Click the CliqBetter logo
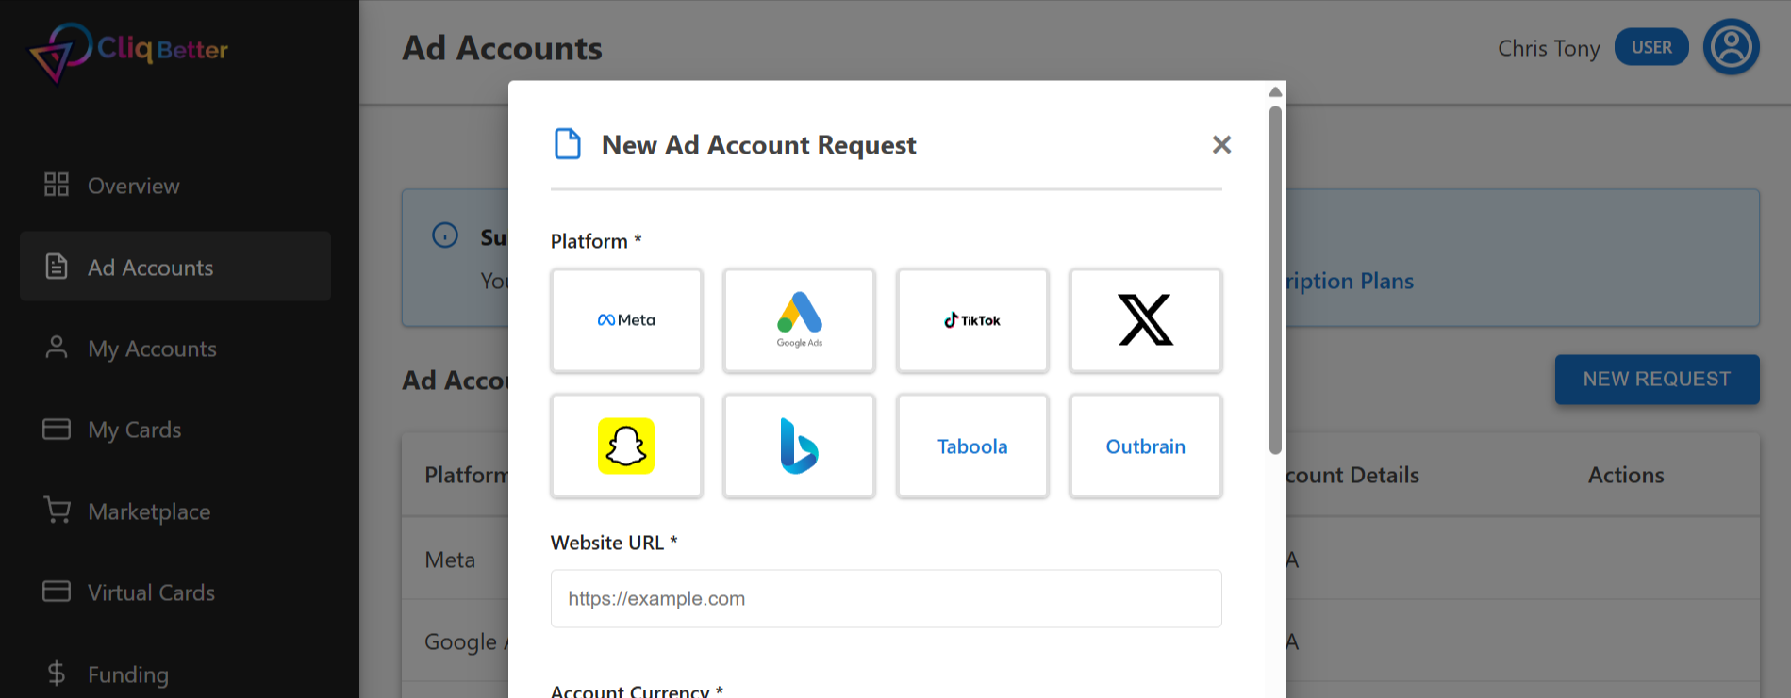Screen dimensions: 1791x698 (128, 52)
